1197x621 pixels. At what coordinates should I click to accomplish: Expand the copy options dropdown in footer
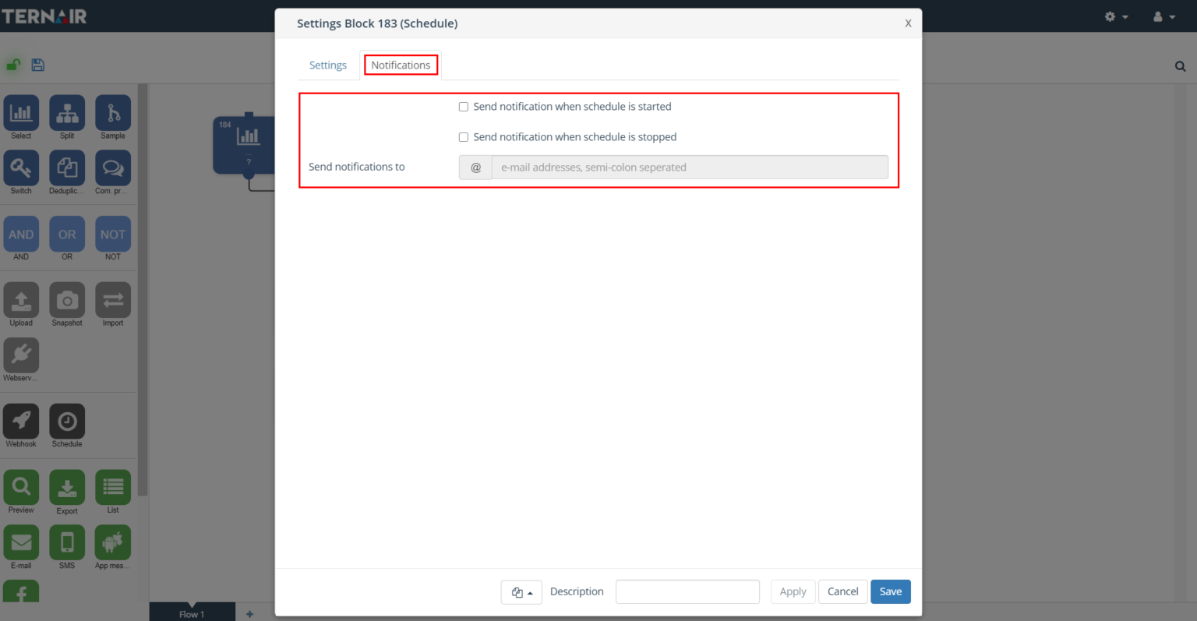[521, 592]
